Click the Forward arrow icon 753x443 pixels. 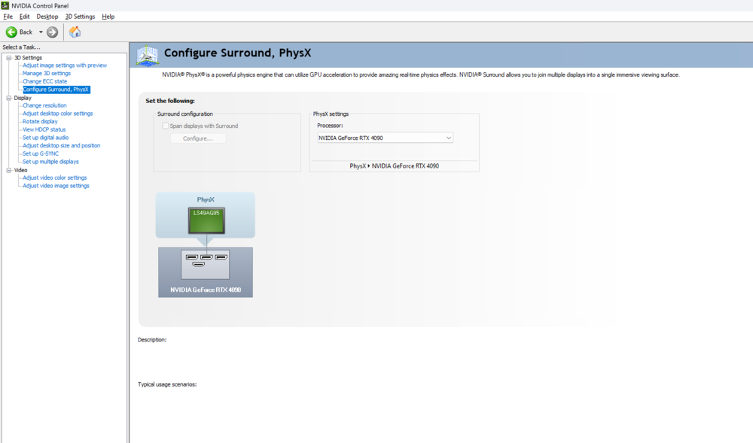point(53,32)
